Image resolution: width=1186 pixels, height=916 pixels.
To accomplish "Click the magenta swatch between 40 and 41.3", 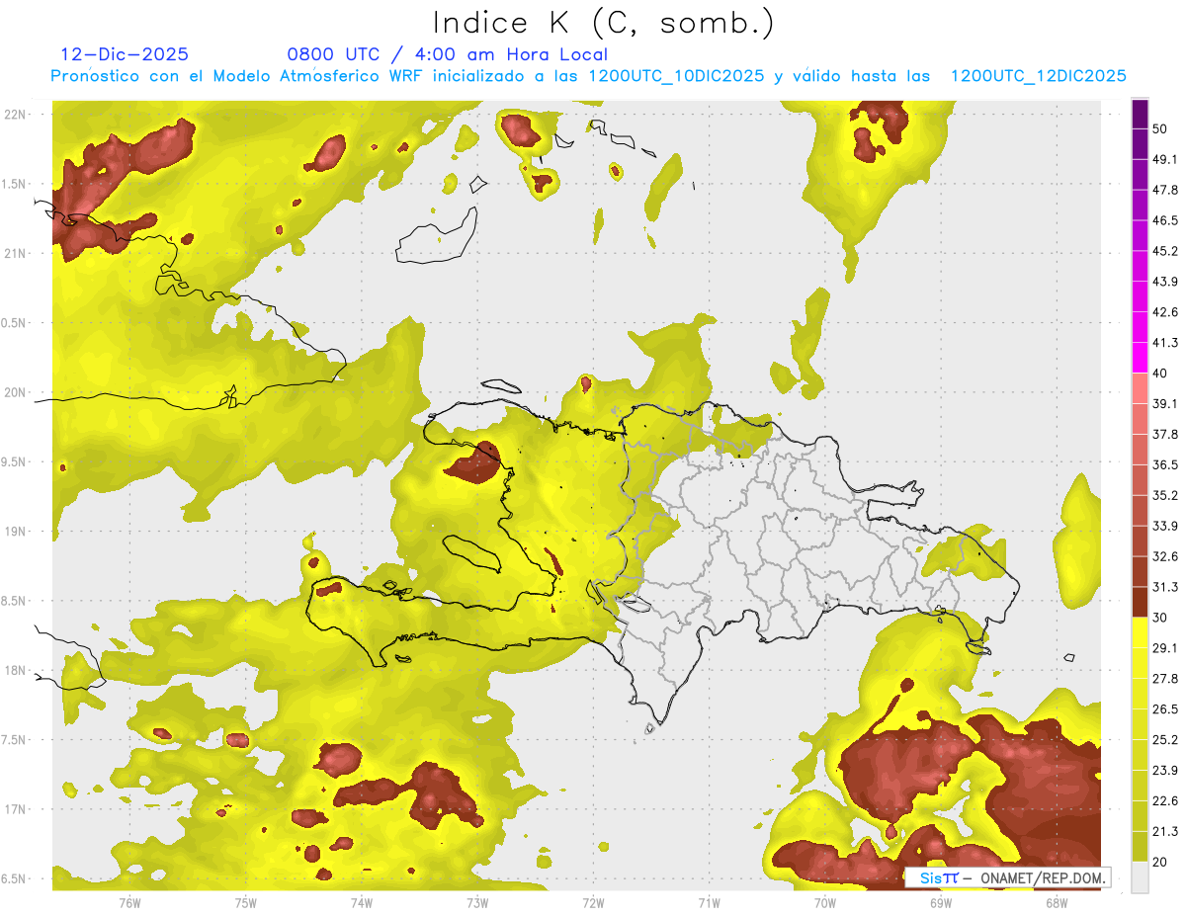I will [1140, 358].
